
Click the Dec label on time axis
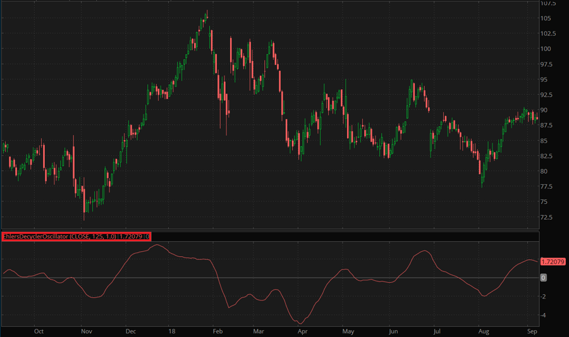131,330
